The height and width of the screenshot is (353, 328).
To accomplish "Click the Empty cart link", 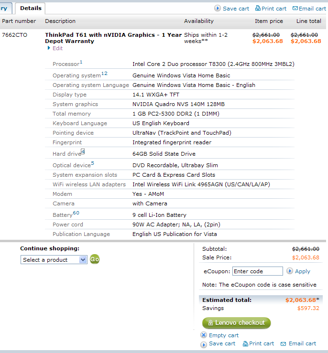I will click(224, 335).
